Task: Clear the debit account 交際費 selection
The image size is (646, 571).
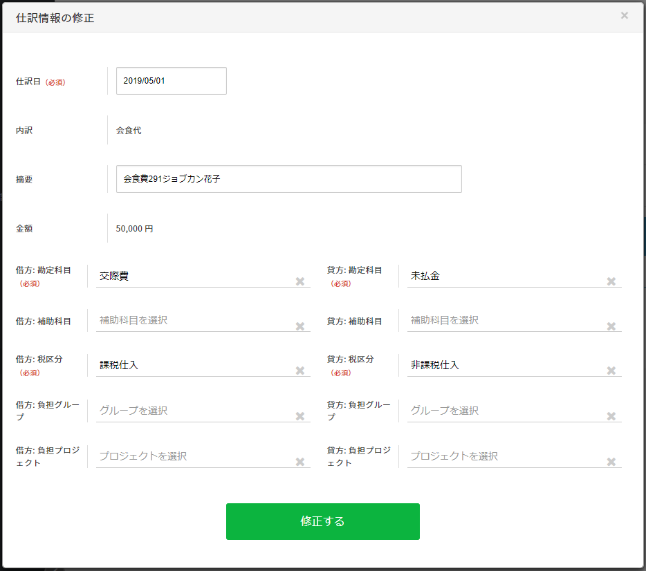Action: (300, 281)
